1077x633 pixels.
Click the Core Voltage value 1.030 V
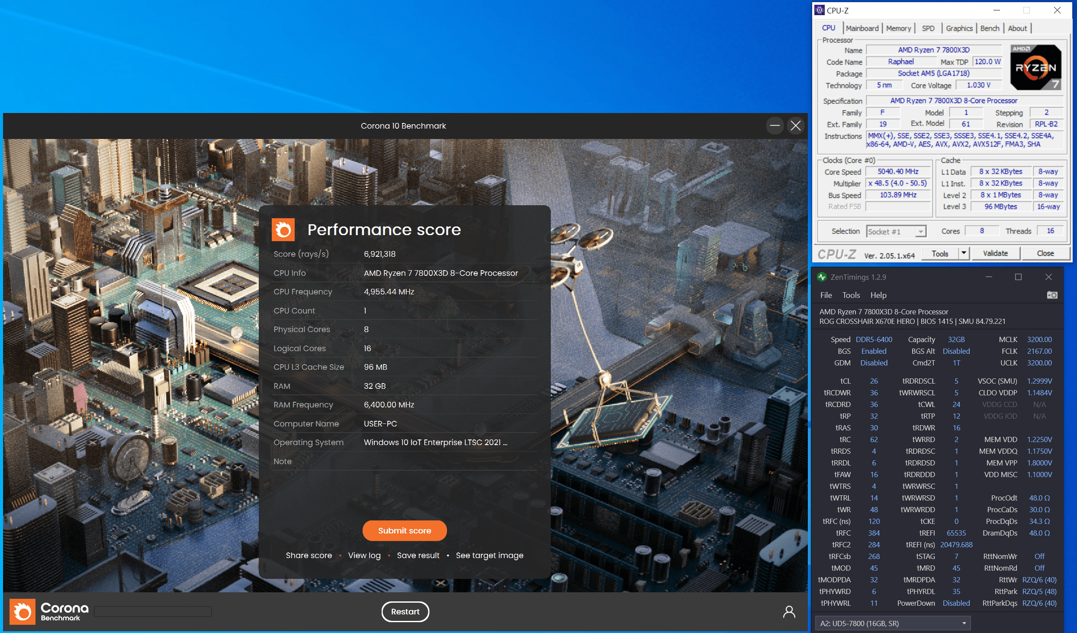(979, 85)
